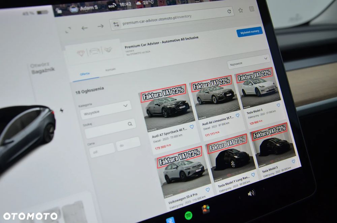Click the charging bolt icon by car
The width and height of the screenshot is (337, 223).
62,110
